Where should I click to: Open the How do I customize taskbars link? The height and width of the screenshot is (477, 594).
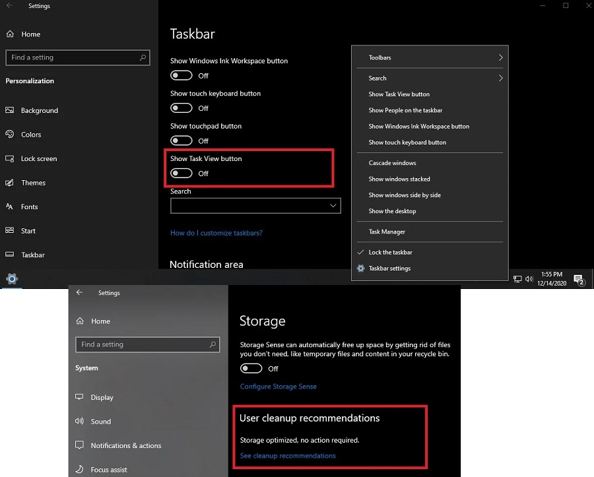pos(216,233)
